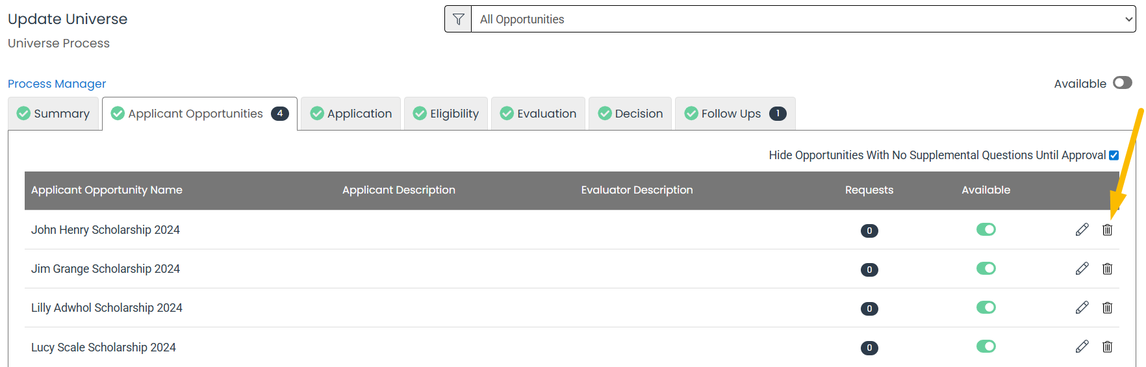Toggle Available for Lucy Scale Scholarship 2024
Image resolution: width=1146 pixels, height=367 pixels.
coord(986,346)
